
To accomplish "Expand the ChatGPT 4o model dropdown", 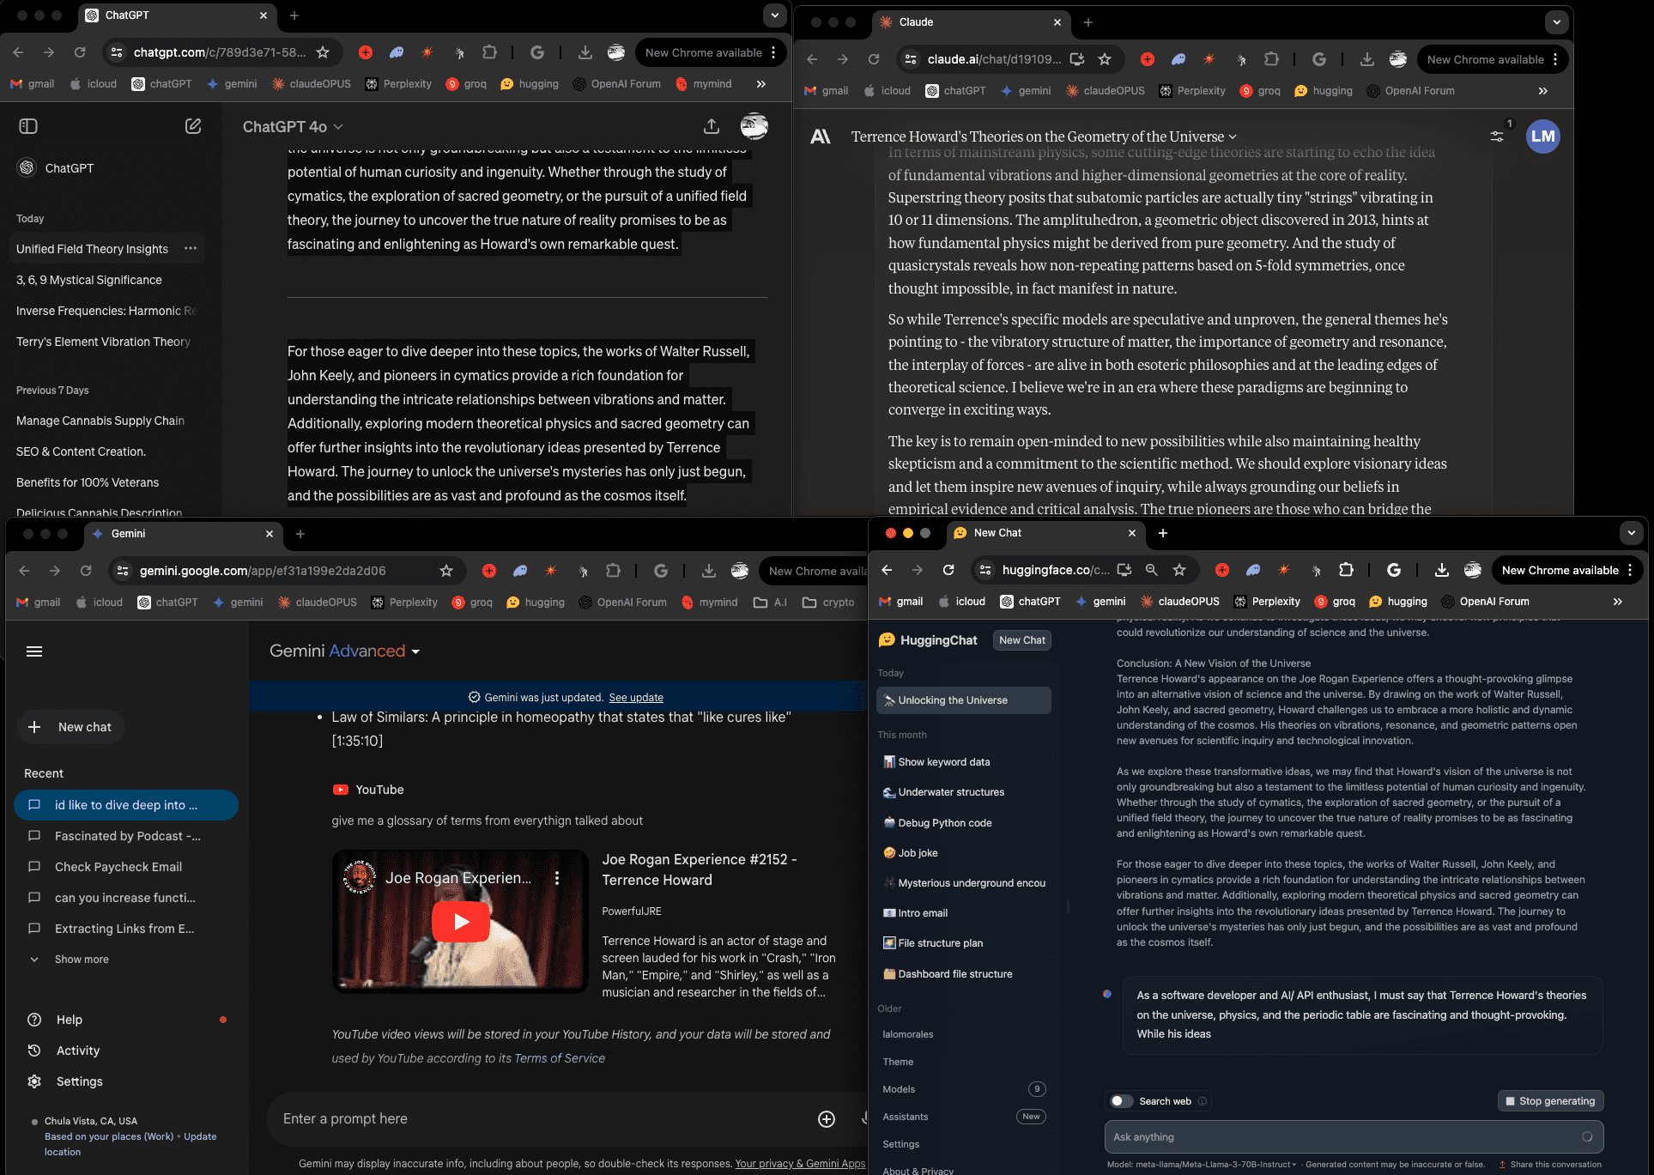I will 293,126.
